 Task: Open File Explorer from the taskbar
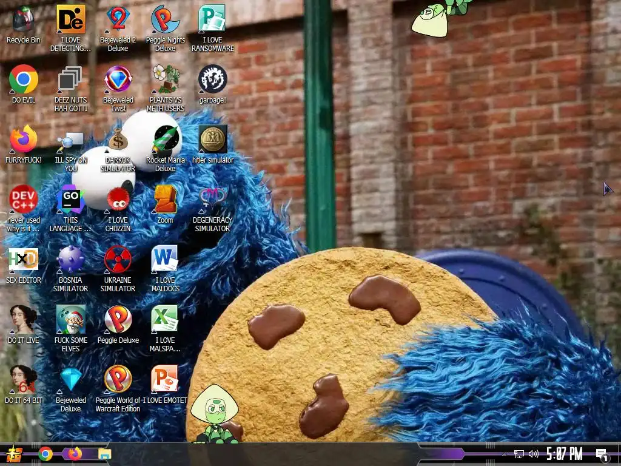pyautogui.click(x=105, y=454)
